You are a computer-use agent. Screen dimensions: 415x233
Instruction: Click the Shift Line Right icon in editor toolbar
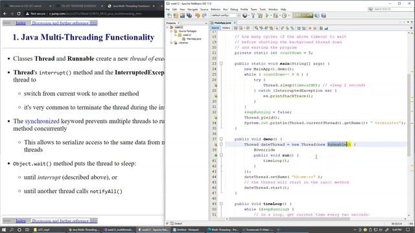pos(304,28)
